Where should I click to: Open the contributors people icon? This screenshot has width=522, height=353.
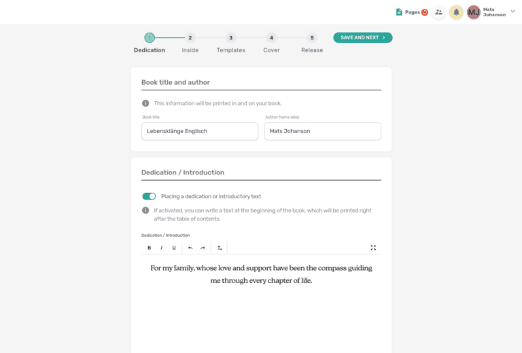pyautogui.click(x=439, y=12)
